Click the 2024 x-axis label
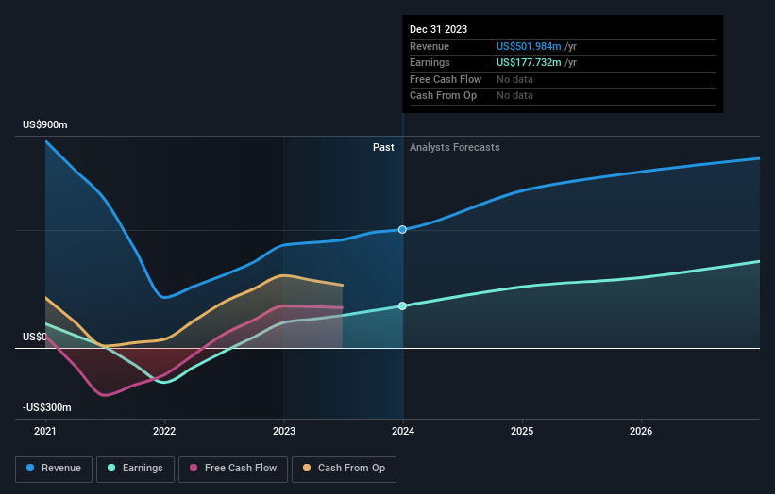 click(x=403, y=432)
